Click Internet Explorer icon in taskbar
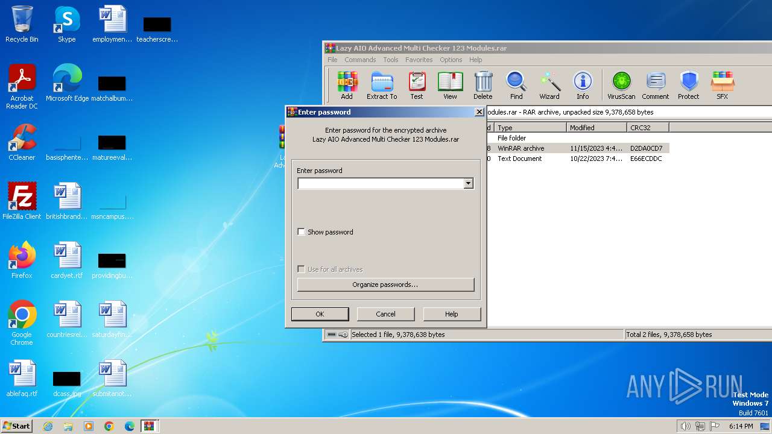The image size is (772, 434). pos(48,426)
